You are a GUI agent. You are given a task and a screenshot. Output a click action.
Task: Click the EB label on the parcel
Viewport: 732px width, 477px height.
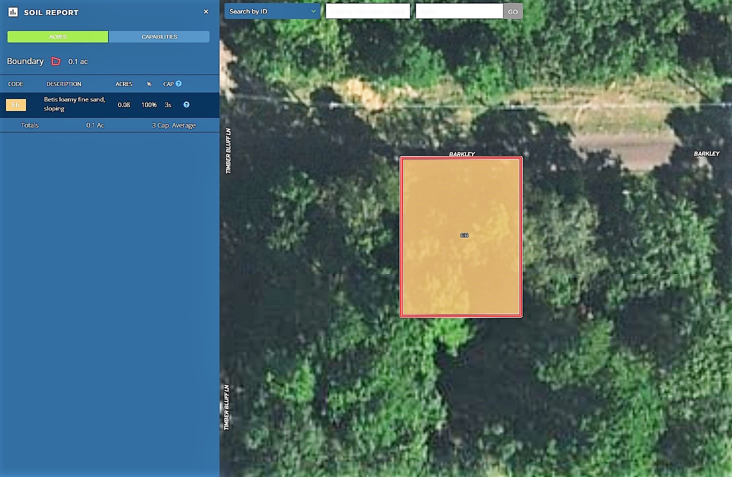tap(464, 235)
